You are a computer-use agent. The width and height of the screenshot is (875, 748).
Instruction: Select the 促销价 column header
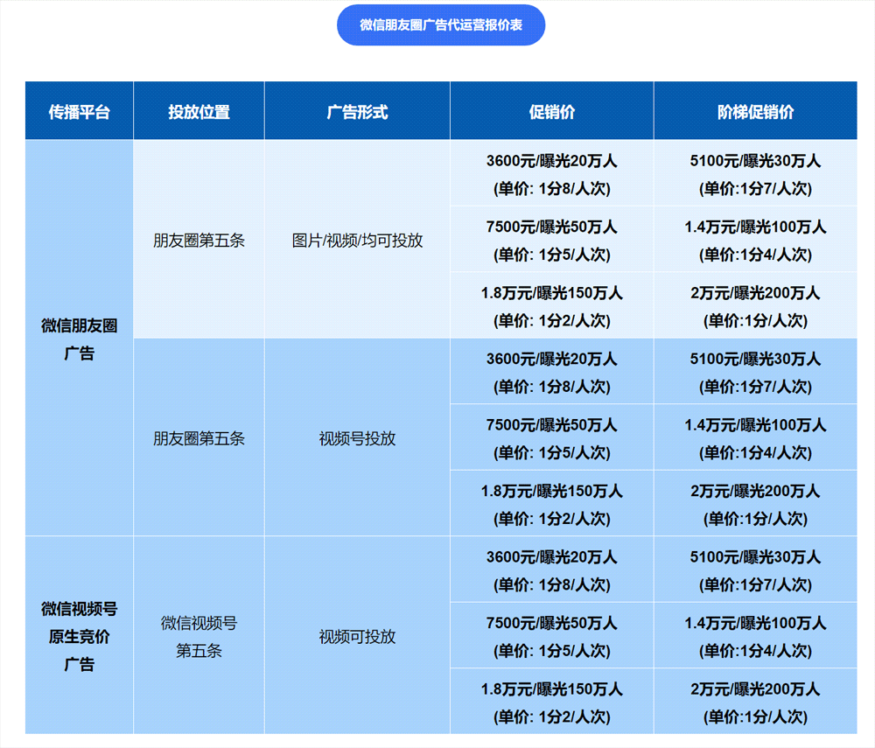click(552, 112)
